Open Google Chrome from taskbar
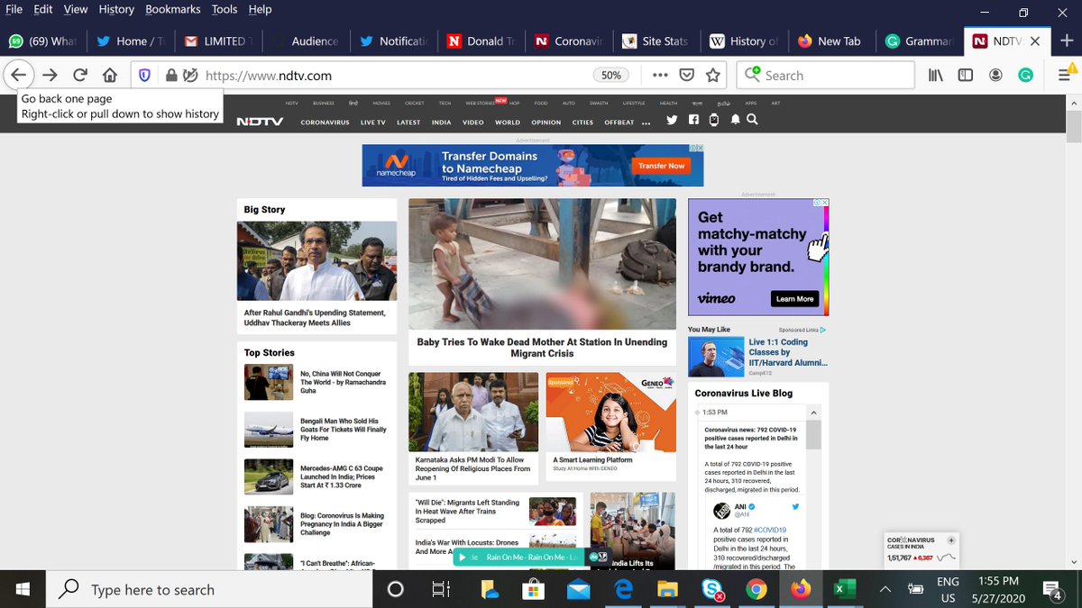1082x608 pixels. pyautogui.click(x=756, y=589)
